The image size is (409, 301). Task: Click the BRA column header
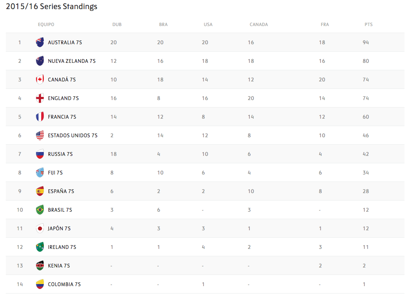[163, 25]
